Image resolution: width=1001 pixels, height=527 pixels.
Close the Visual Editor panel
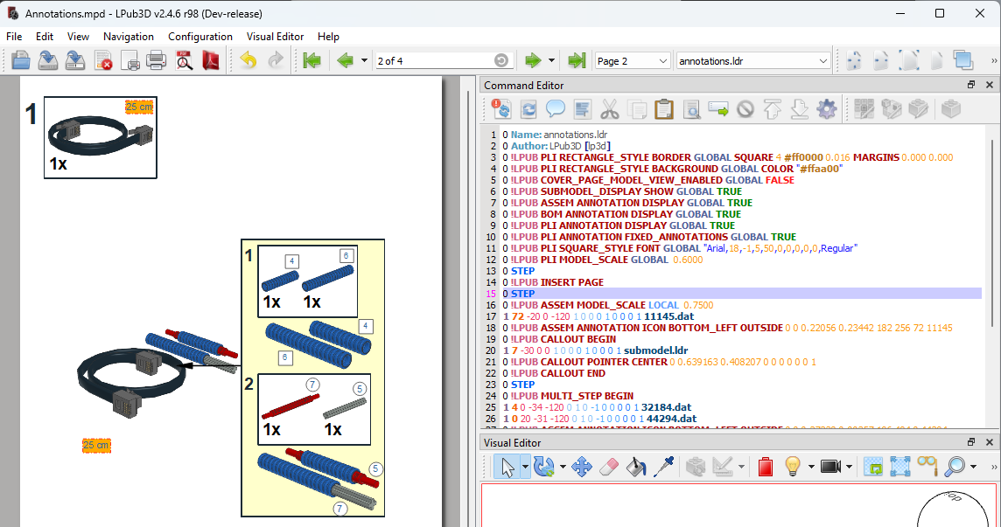[990, 442]
